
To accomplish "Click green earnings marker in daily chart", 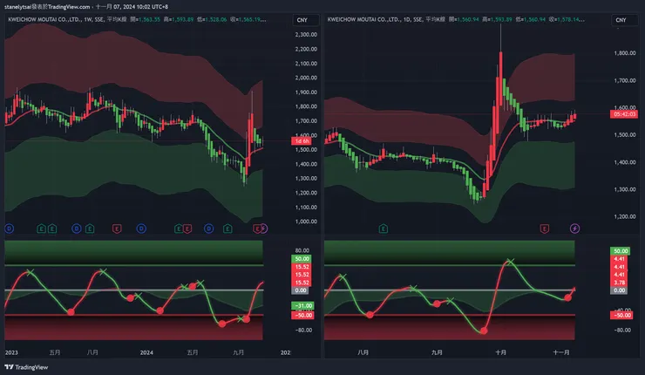I will coord(383,228).
